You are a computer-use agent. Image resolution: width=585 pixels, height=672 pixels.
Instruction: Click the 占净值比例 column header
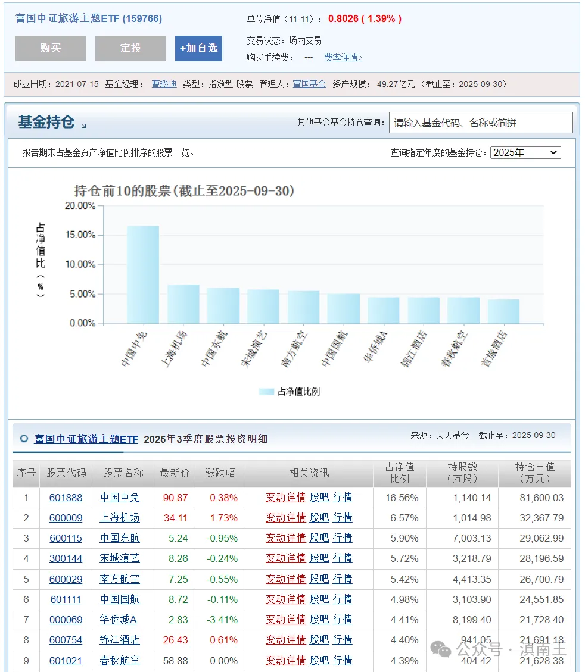point(400,473)
